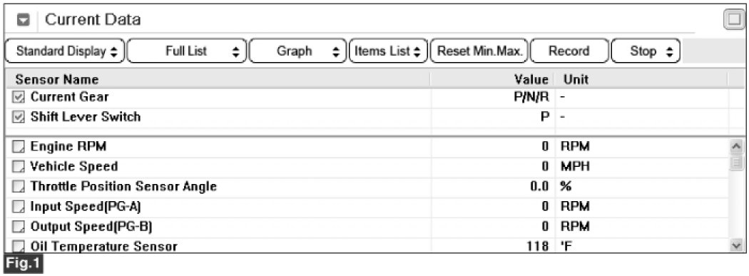
Task: Click the scrollbar up arrow
Action: (737, 146)
